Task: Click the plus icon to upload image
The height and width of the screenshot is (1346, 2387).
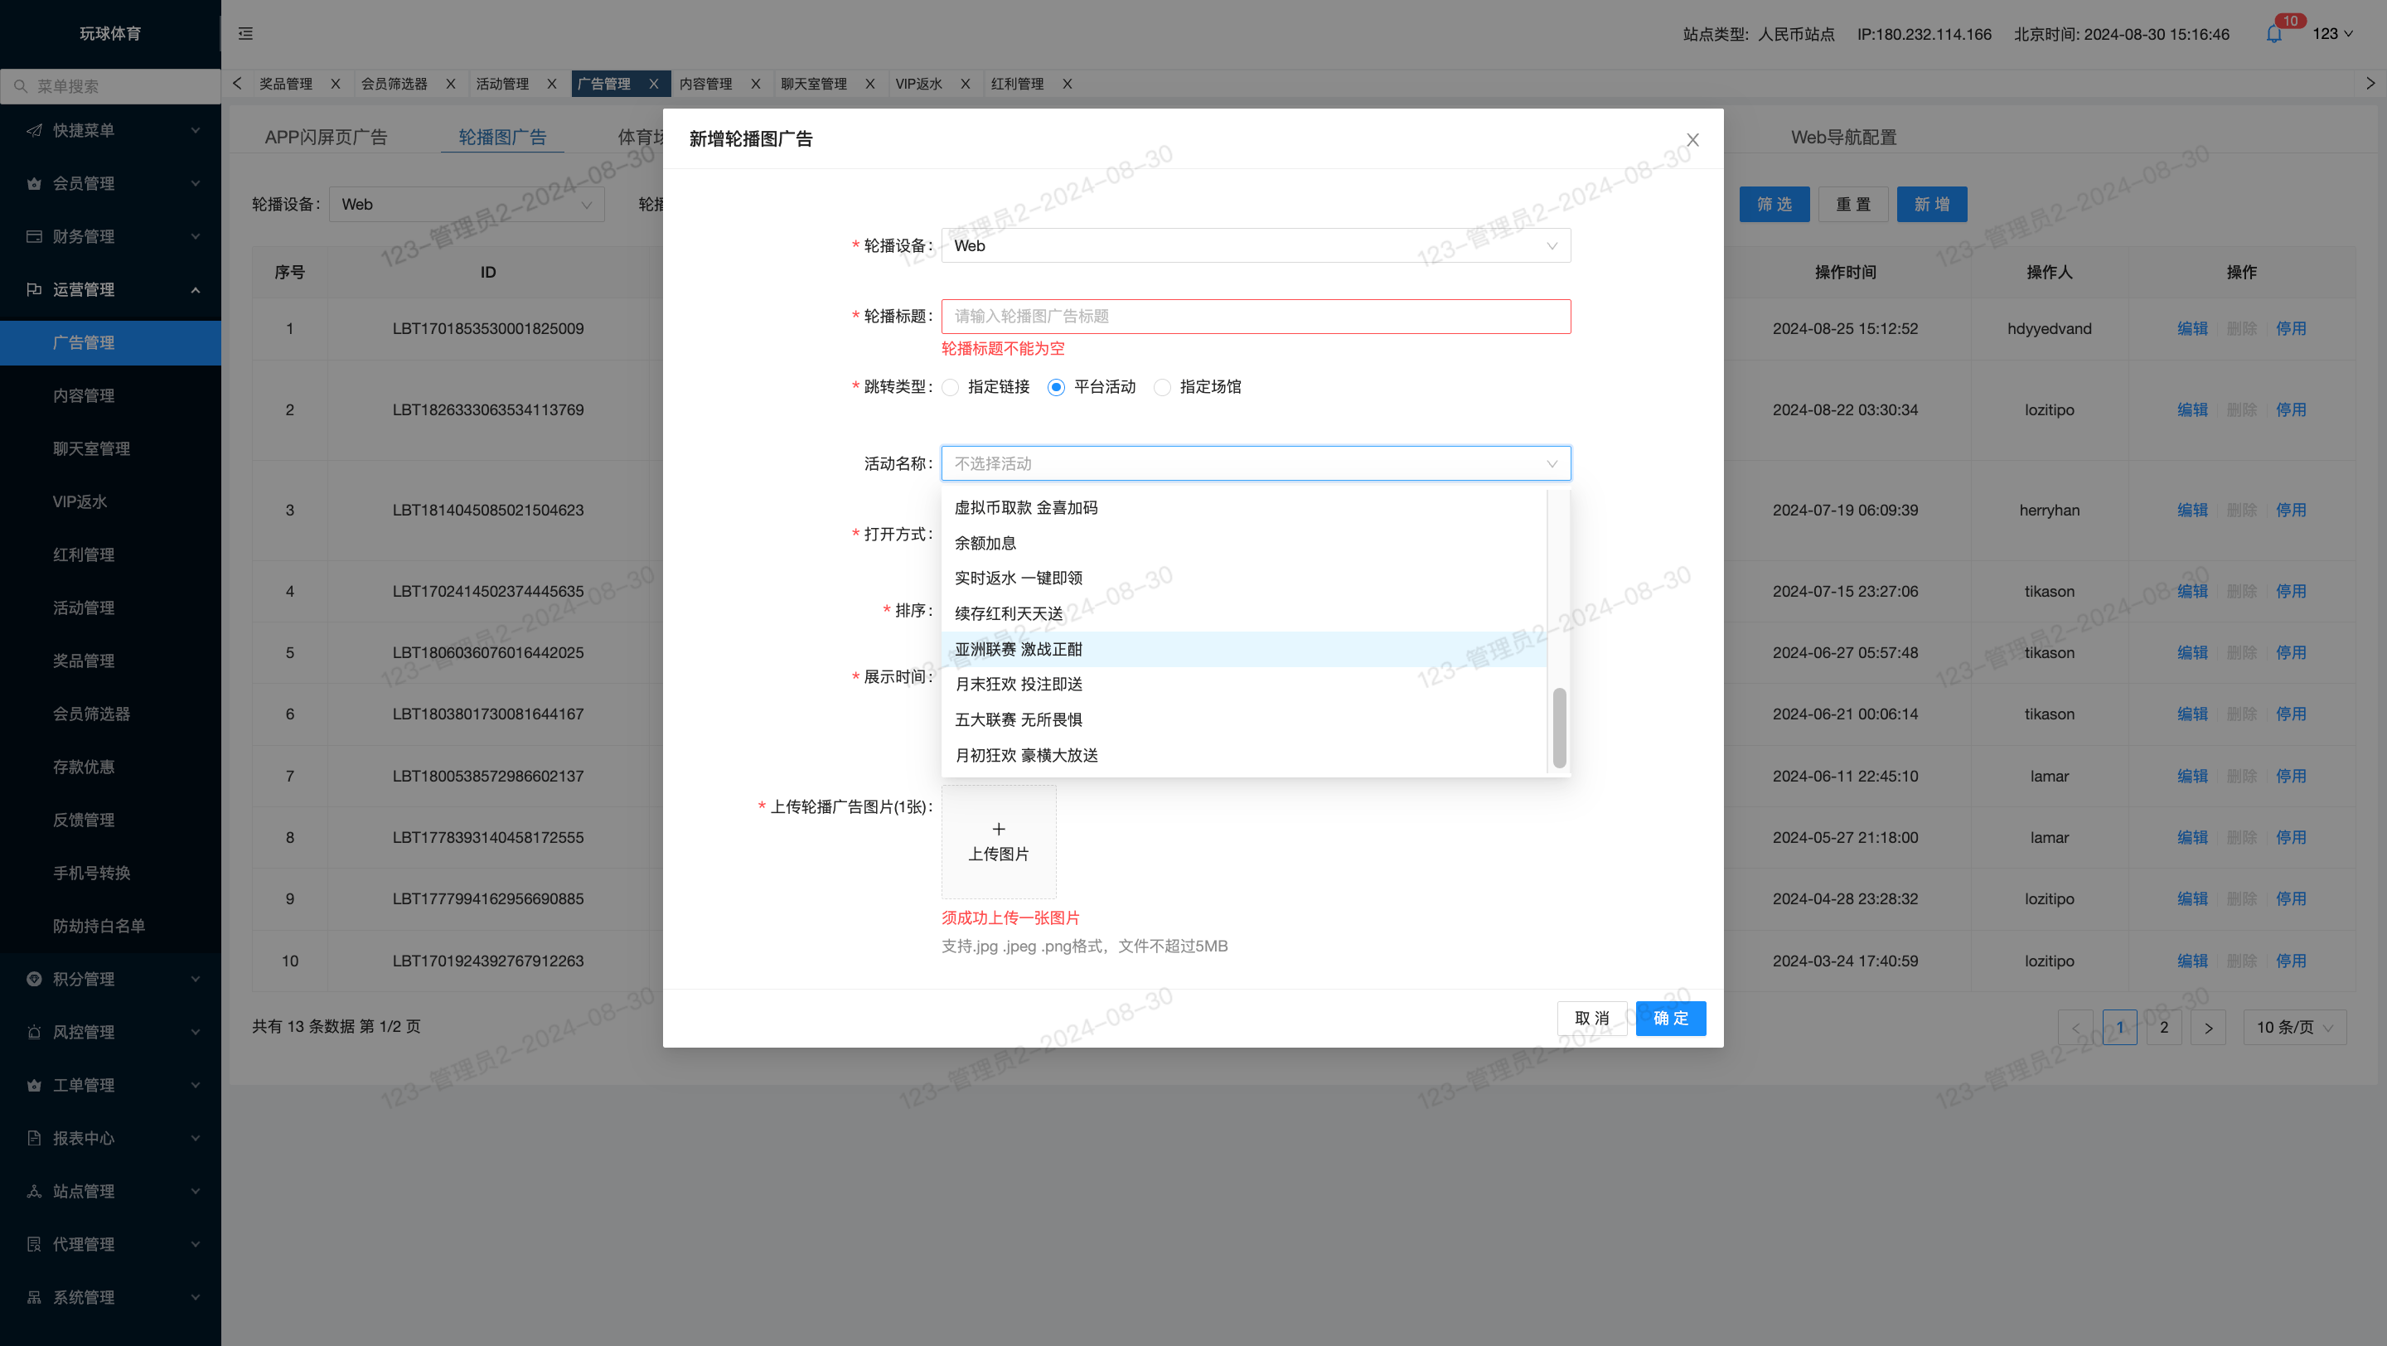Action: (x=998, y=828)
